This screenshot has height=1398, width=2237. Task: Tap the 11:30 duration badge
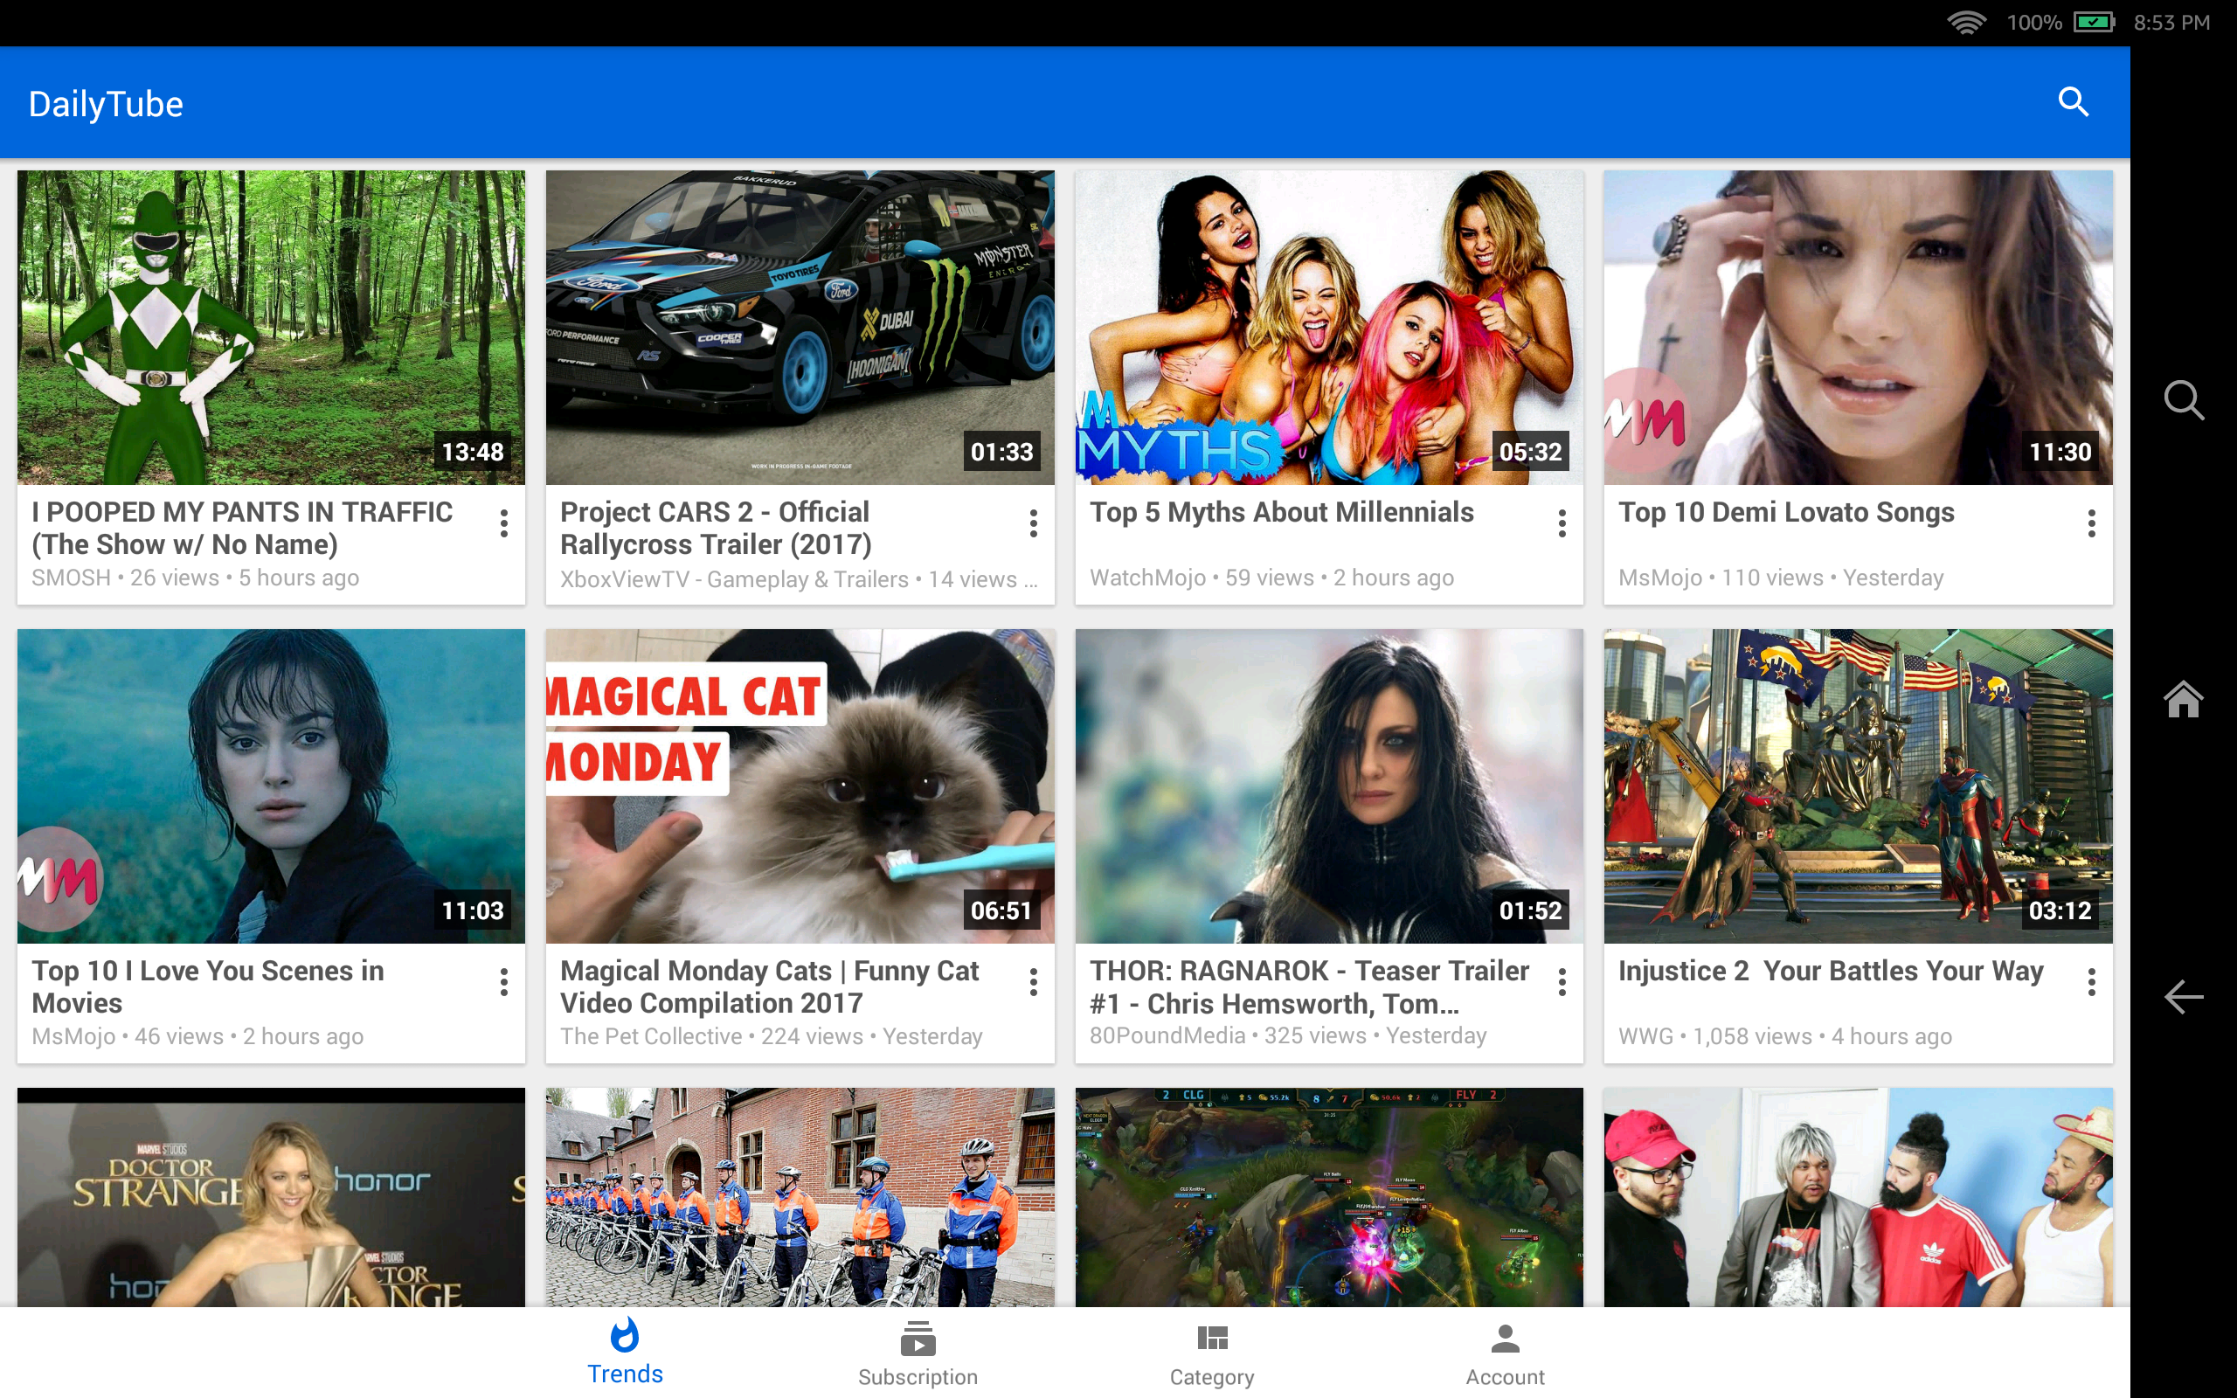tap(2060, 452)
